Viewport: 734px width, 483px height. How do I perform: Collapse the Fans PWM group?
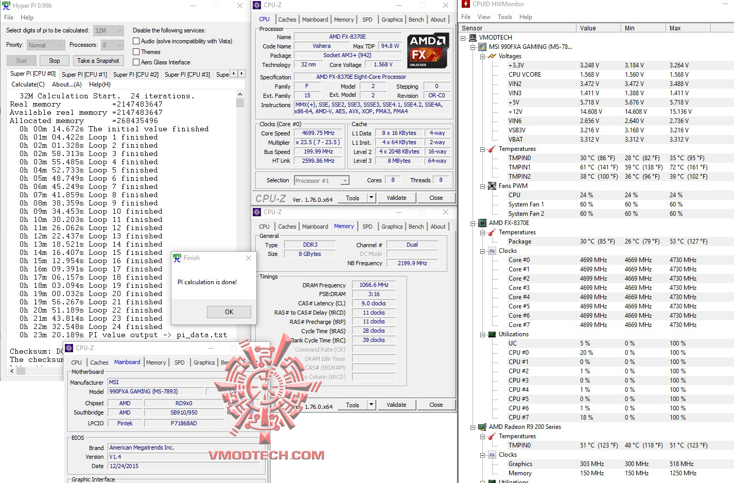483,186
